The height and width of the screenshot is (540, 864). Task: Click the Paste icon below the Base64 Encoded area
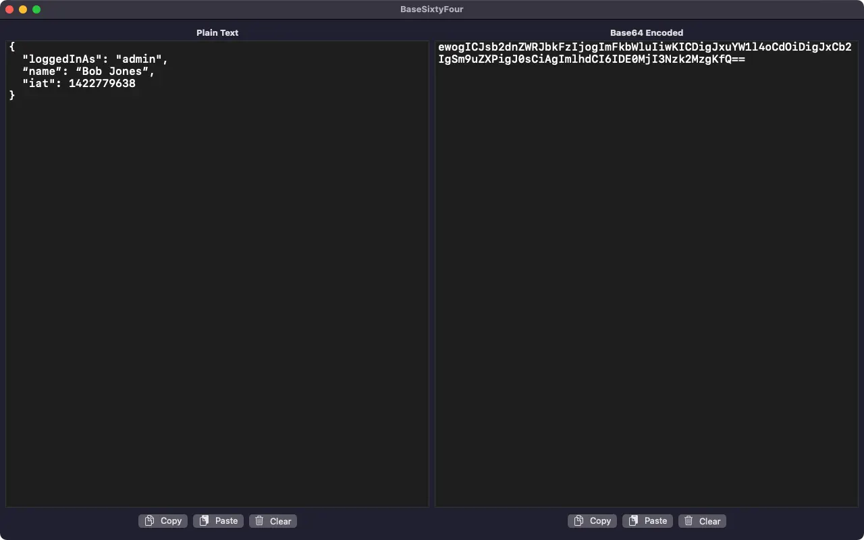(x=633, y=520)
